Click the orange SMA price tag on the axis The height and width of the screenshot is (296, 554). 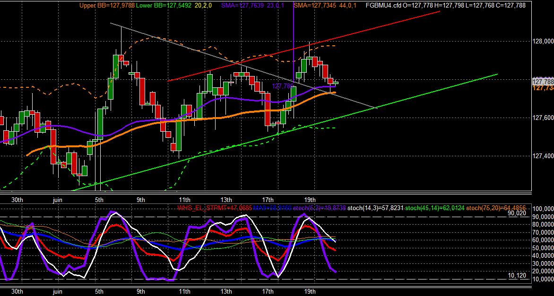[543, 88]
